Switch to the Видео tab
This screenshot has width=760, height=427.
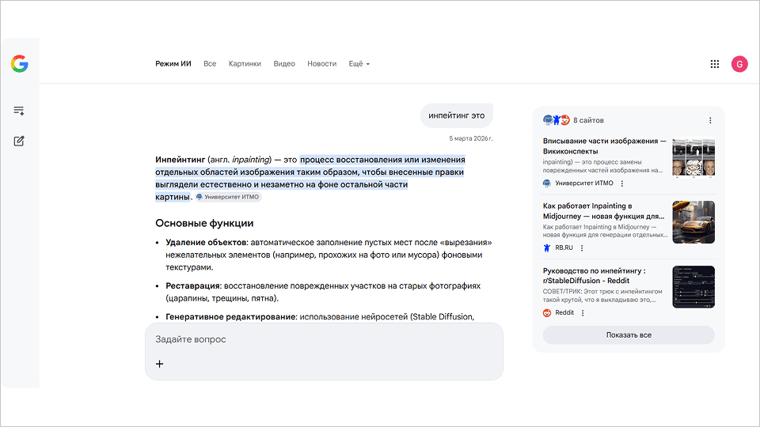[284, 64]
